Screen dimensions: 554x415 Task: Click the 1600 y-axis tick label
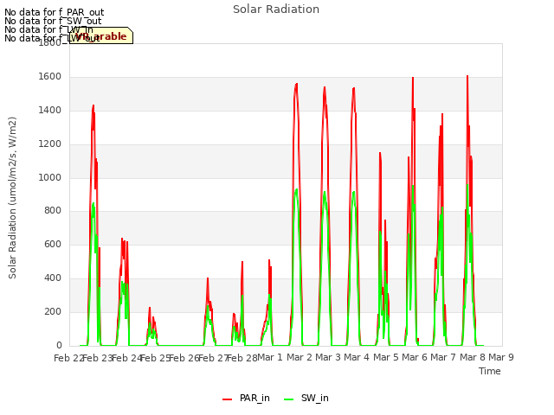click(50, 77)
